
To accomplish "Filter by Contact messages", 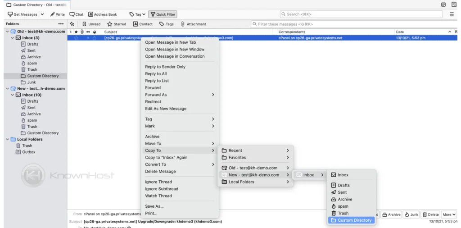I will [143, 24].
